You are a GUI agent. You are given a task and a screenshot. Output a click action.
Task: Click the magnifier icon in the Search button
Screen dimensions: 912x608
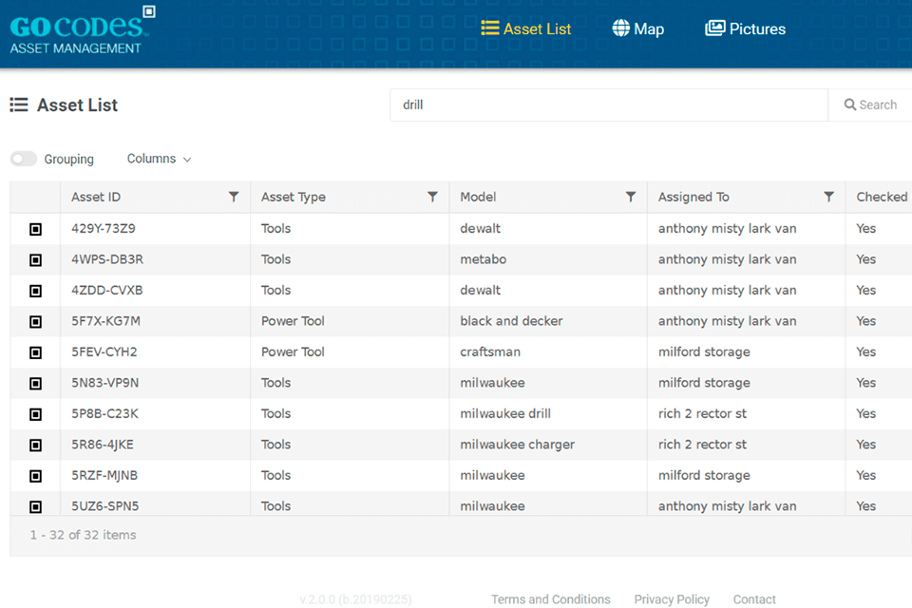852,104
